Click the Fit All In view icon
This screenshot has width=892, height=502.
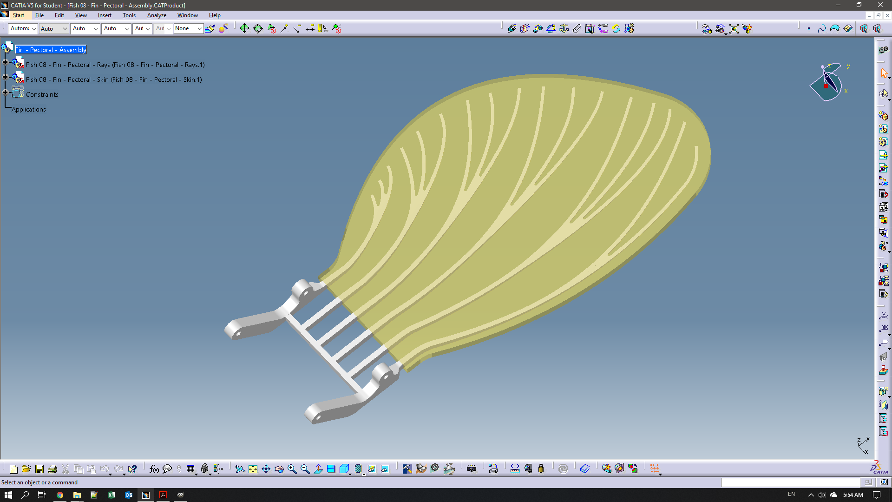coord(253,469)
